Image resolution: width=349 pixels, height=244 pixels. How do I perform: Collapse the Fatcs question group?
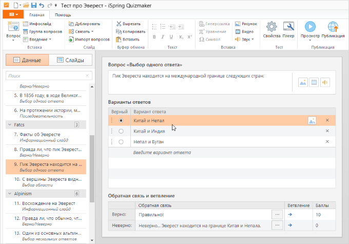10,124
